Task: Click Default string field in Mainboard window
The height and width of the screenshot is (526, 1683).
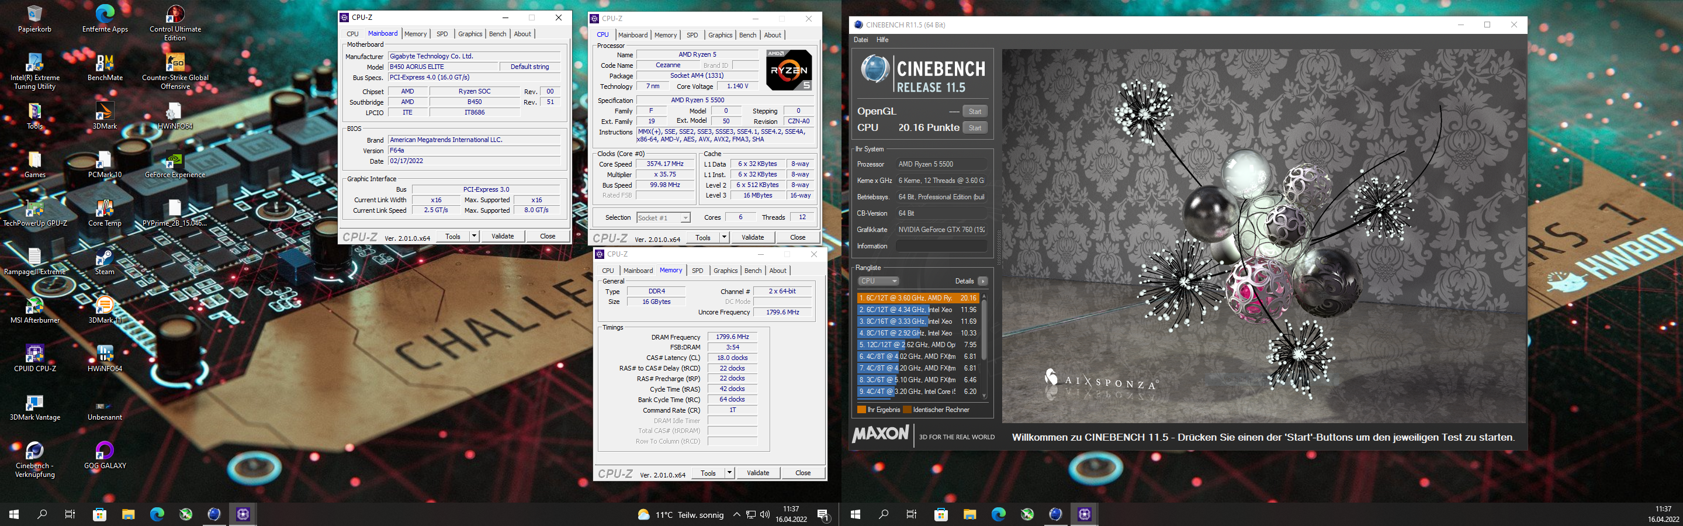Action: [x=530, y=67]
